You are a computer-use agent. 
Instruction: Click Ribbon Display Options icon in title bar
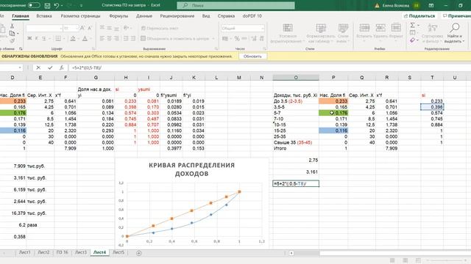click(431, 5)
